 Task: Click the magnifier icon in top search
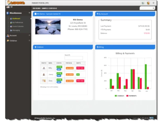[x=154, y=8]
